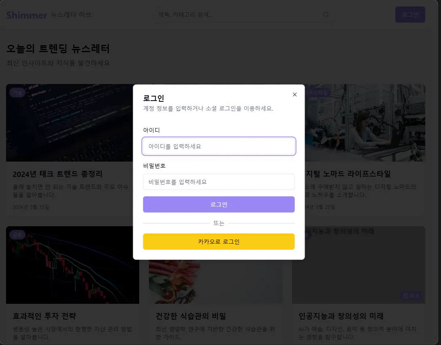Click the Shimmer logo in the header
Image resolution: width=441 pixels, height=345 pixels.
(x=27, y=15)
